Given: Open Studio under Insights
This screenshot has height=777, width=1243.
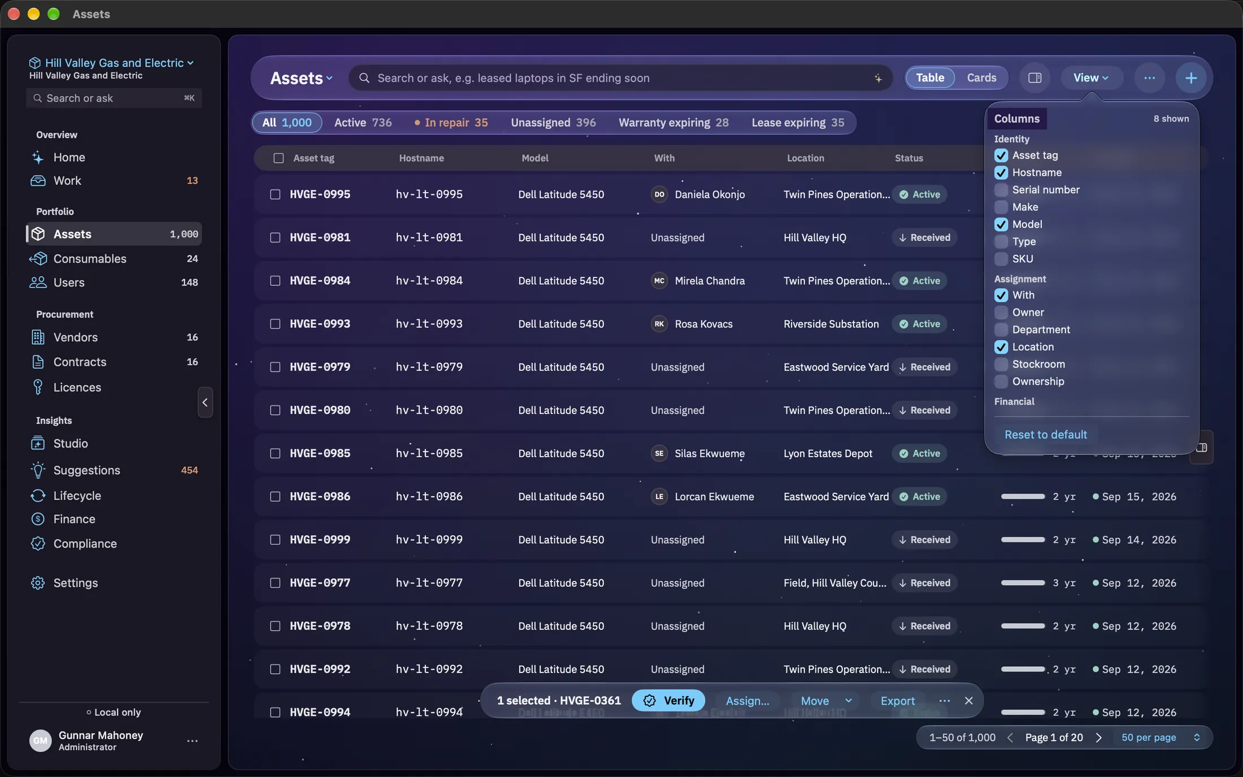Looking at the screenshot, I should pyautogui.click(x=114, y=444).
